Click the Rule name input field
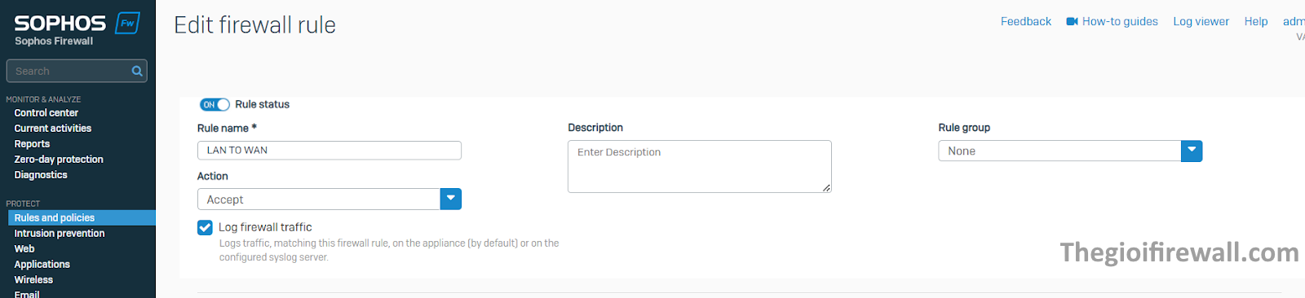The height and width of the screenshot is (298, 1305). coord(330,150)
